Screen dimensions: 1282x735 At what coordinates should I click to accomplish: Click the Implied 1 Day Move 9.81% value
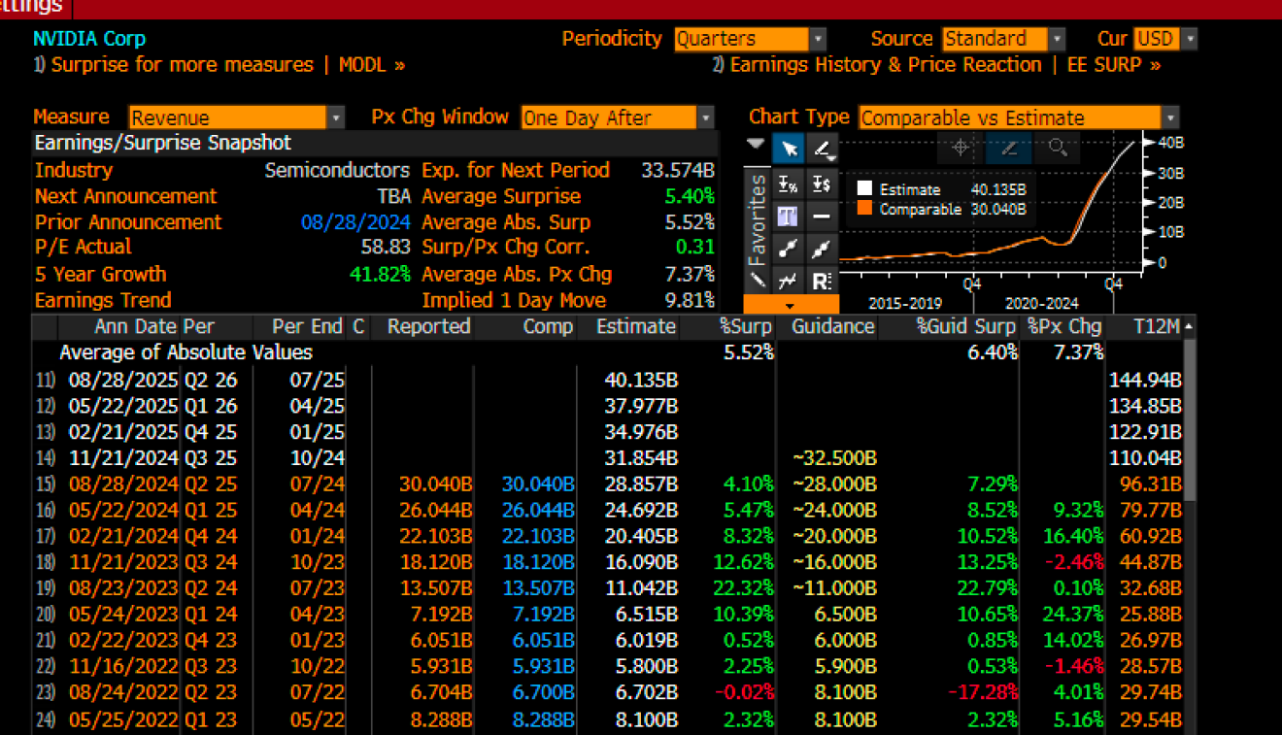pos(690,301)
